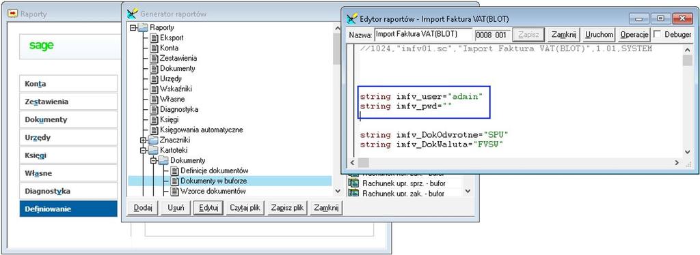
Task: Click the Usuń button
Action: 176,207
